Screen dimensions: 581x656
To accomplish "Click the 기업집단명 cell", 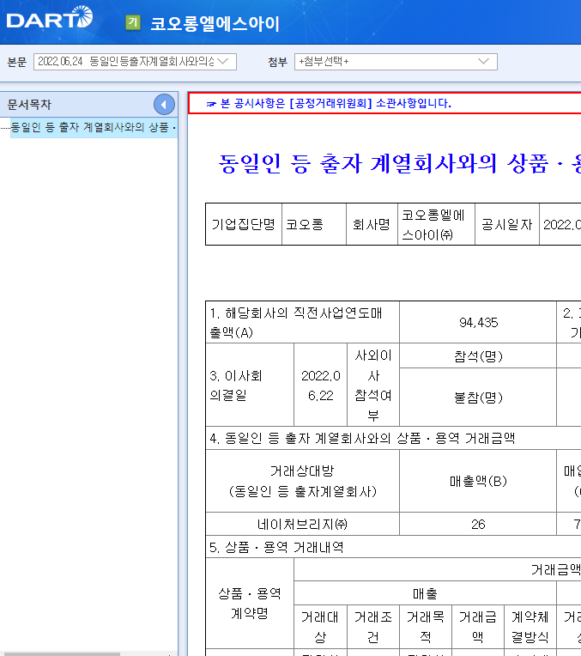I will (244, 224).
